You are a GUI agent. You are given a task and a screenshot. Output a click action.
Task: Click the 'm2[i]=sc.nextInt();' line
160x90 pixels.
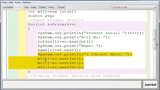coord(60,63)
